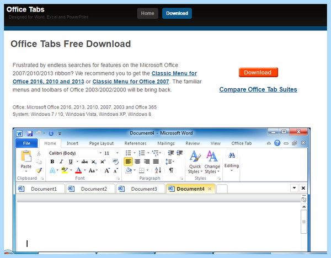
Task: Close the Document4 tab
Action: (210, 189)
